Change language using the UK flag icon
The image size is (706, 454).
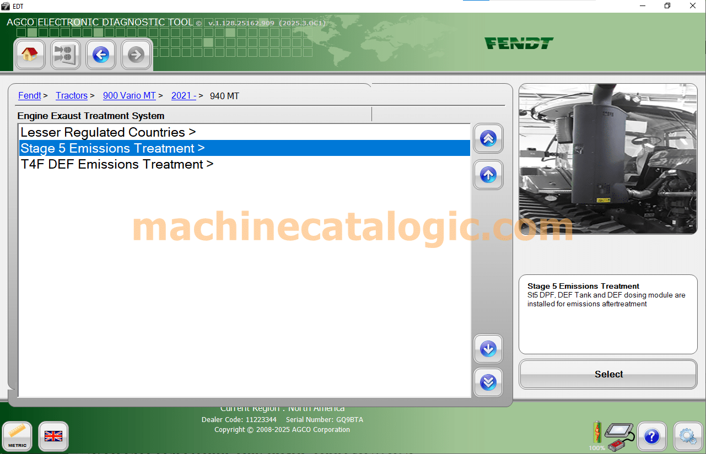(53, 436)
